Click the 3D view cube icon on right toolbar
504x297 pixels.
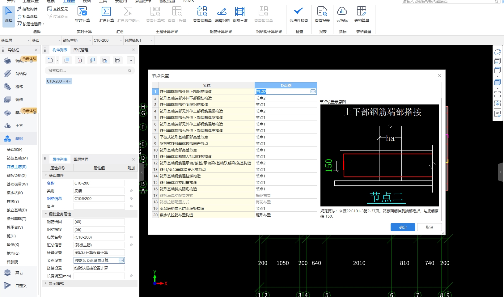(498, 61)
